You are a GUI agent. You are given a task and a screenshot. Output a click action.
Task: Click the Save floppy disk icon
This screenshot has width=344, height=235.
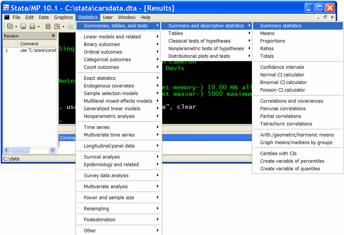pyautogui.click(x=23, y=26)
